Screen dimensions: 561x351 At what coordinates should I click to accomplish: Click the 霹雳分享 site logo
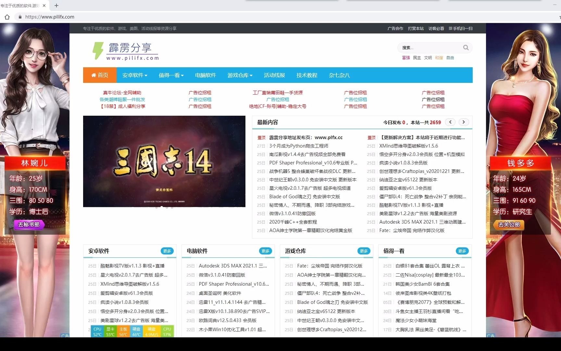126,51
